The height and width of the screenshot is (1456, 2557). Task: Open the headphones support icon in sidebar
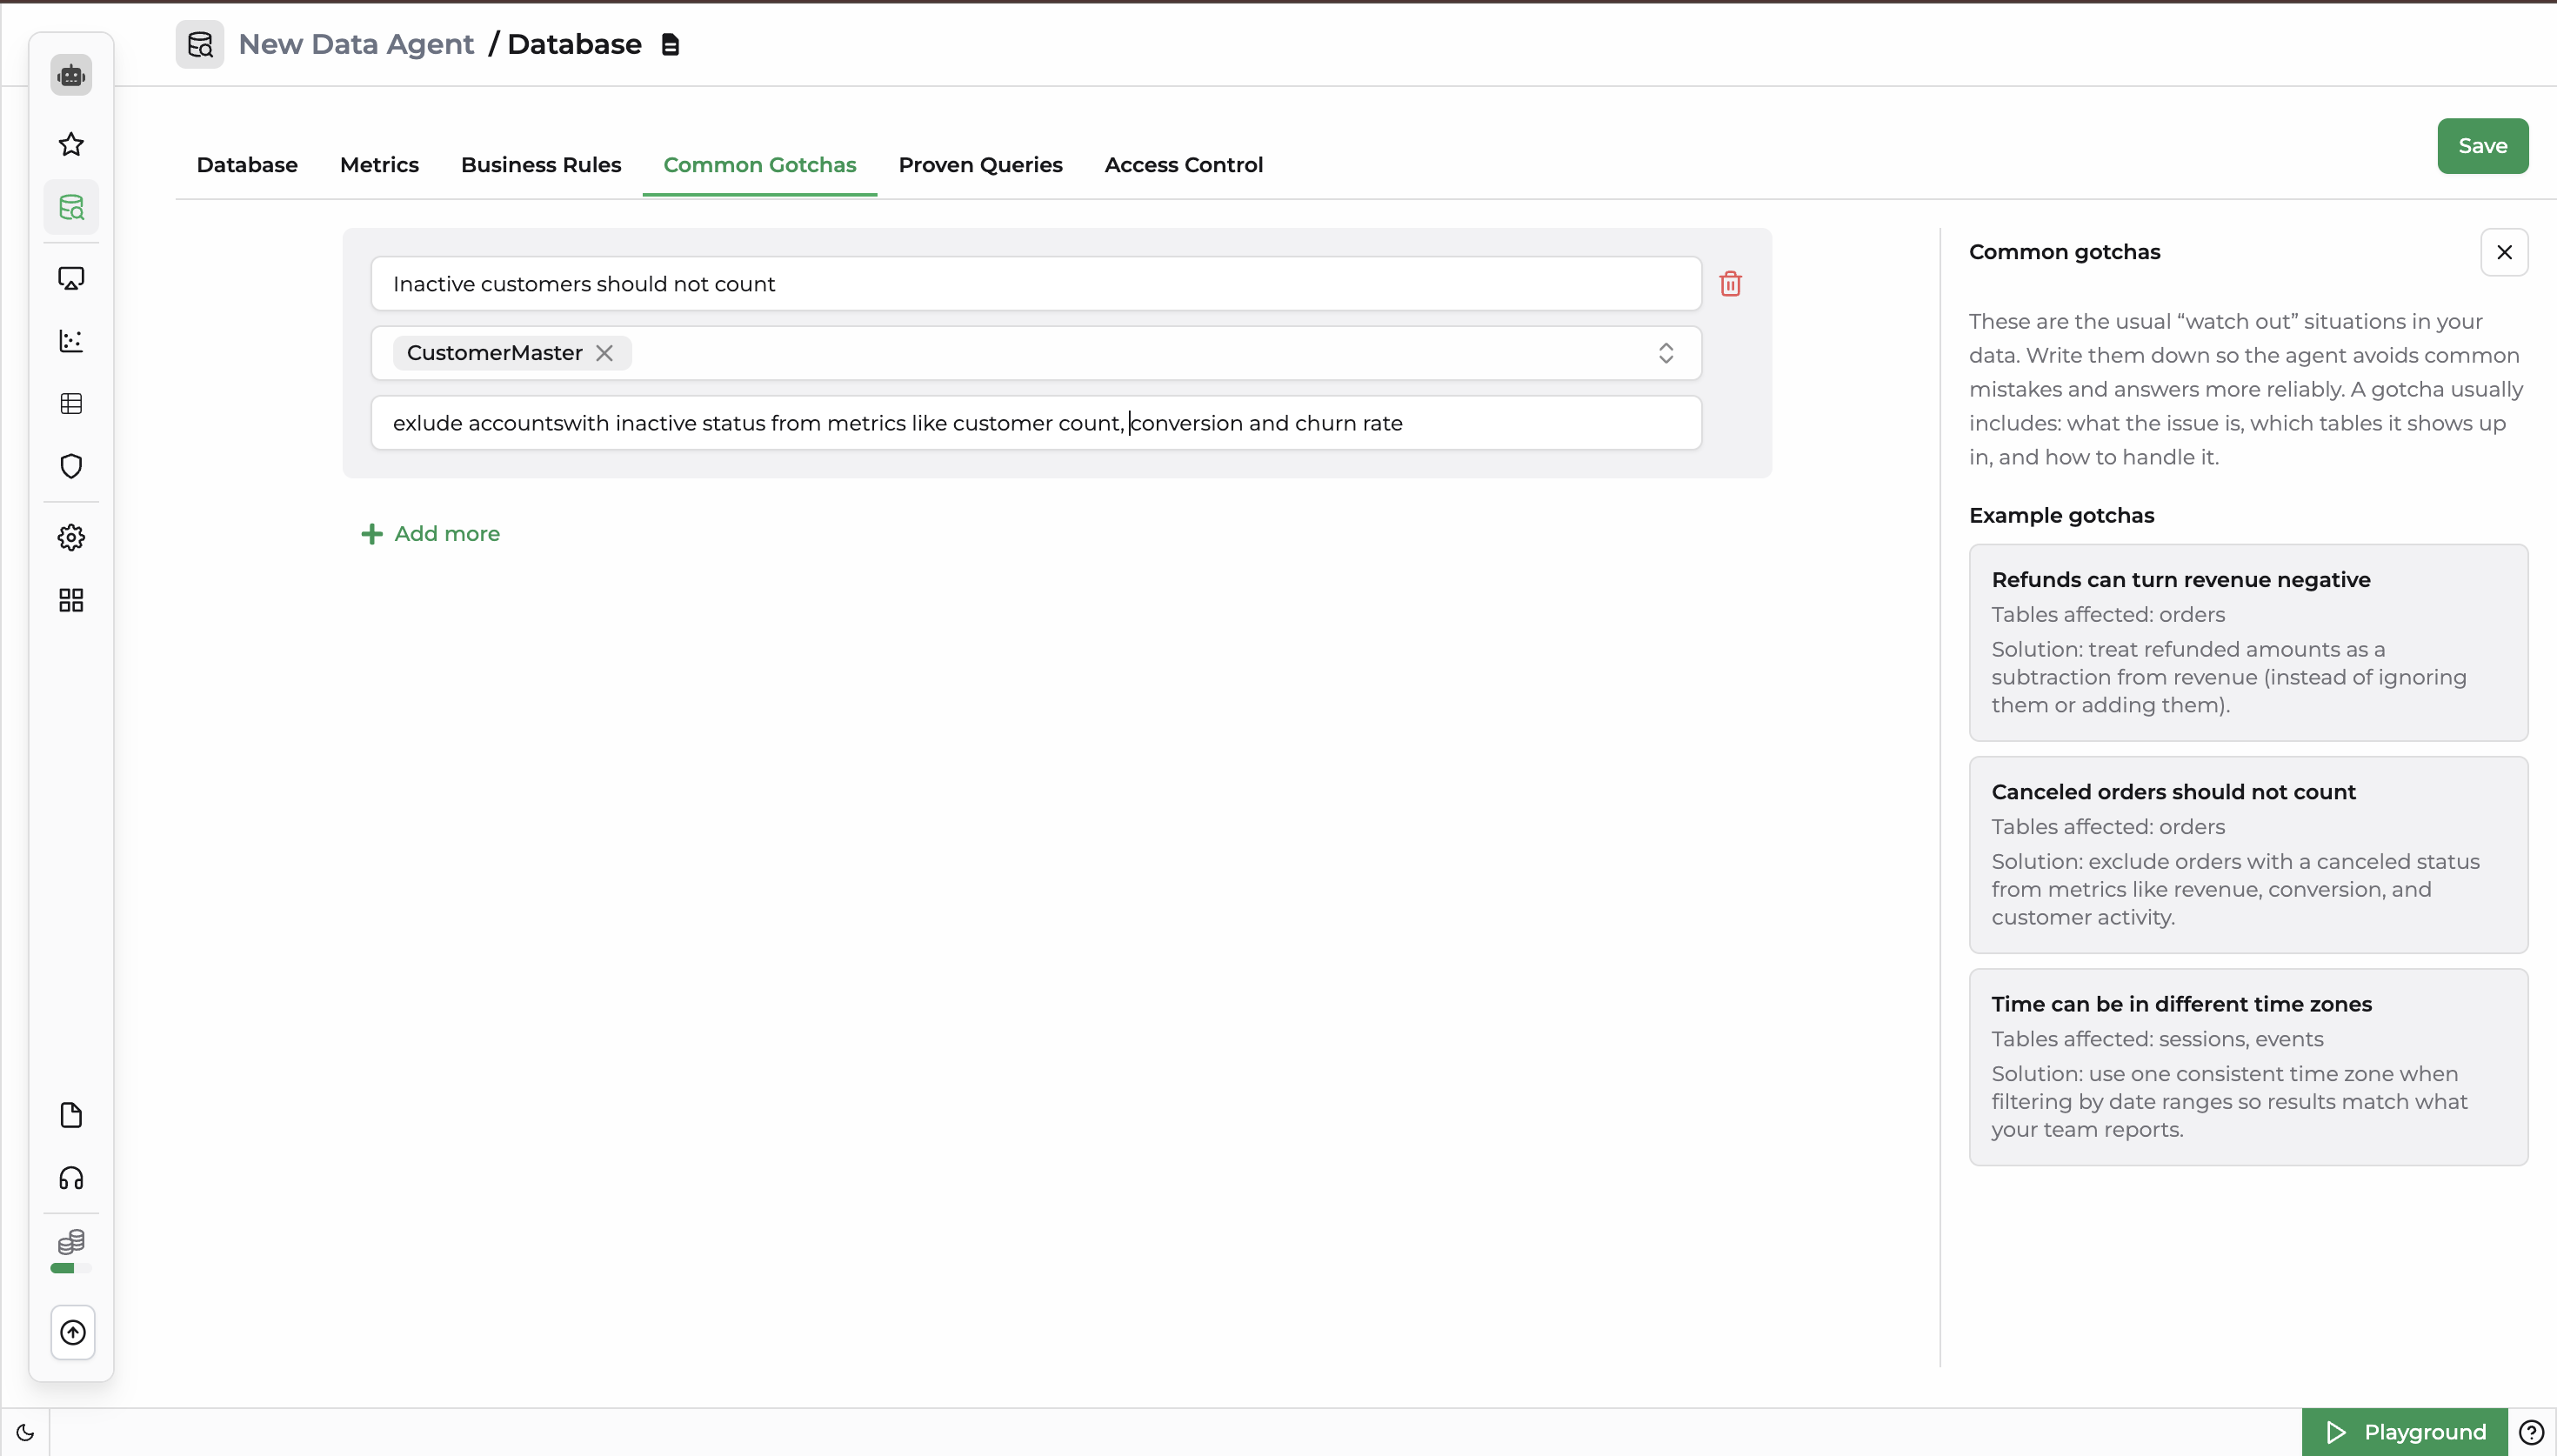tap(71, 1178)
